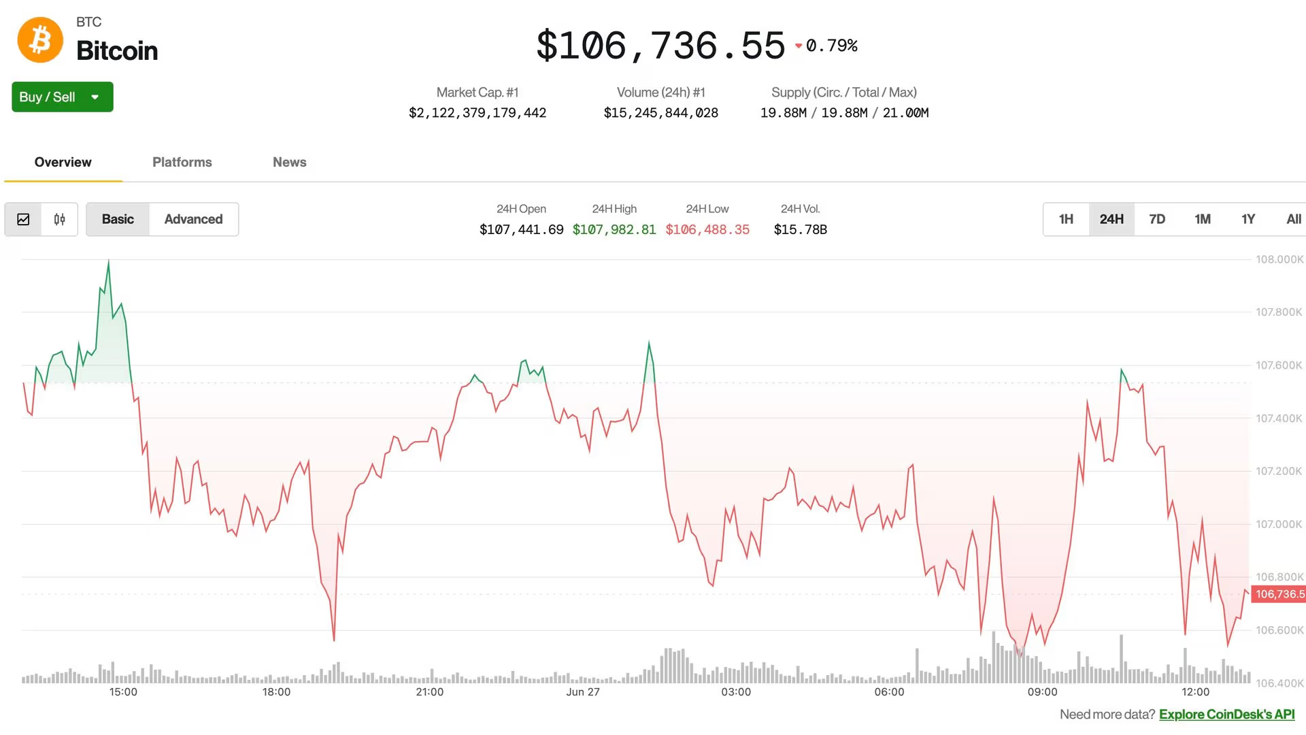Keep the 24H timeframe selected
Image resolution: width=1306 pixels, height=735 pixels.
click(x=1111, y=219)
